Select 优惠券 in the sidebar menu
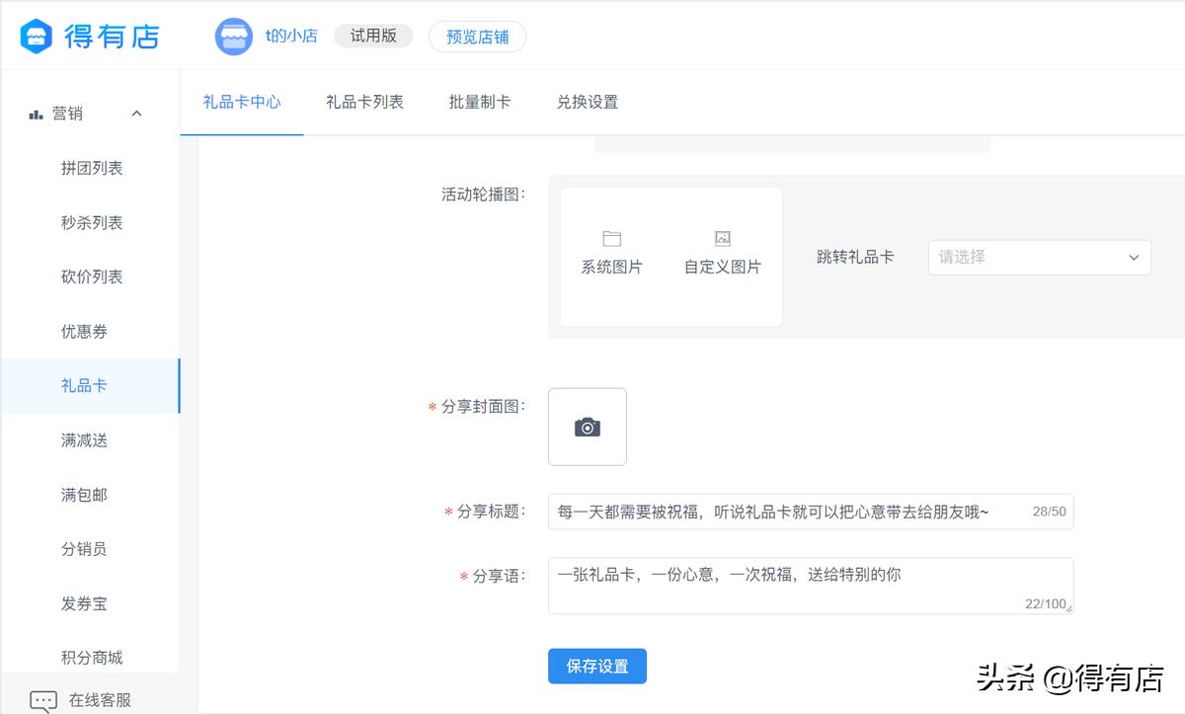This screenshot has height=714, width=1185. (83, 331)
